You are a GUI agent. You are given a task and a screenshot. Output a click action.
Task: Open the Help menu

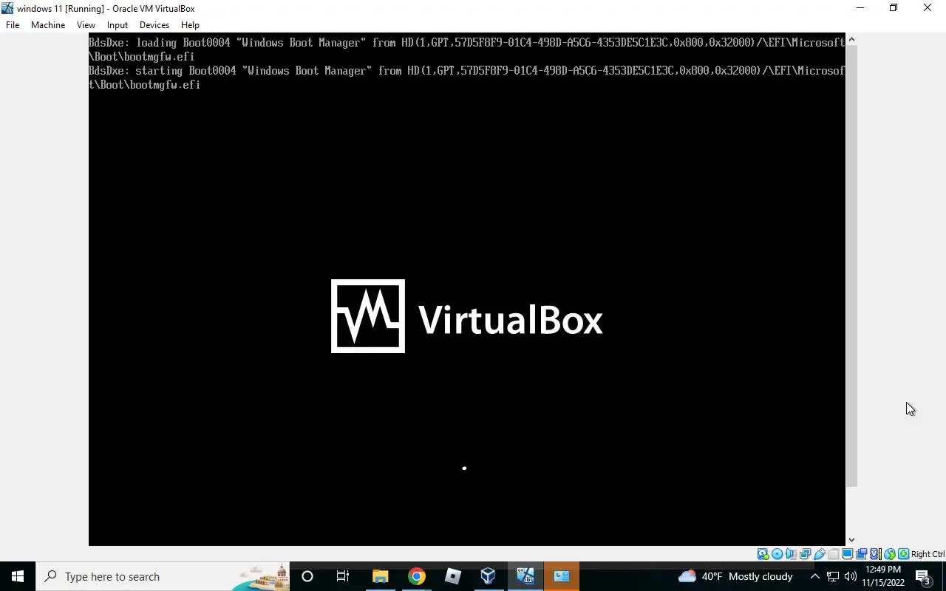click(x=190, y=24)
